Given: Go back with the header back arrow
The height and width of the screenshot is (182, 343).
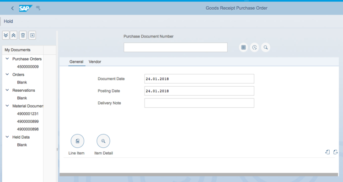Looking at the screenshot, I should tap(12, 8).
